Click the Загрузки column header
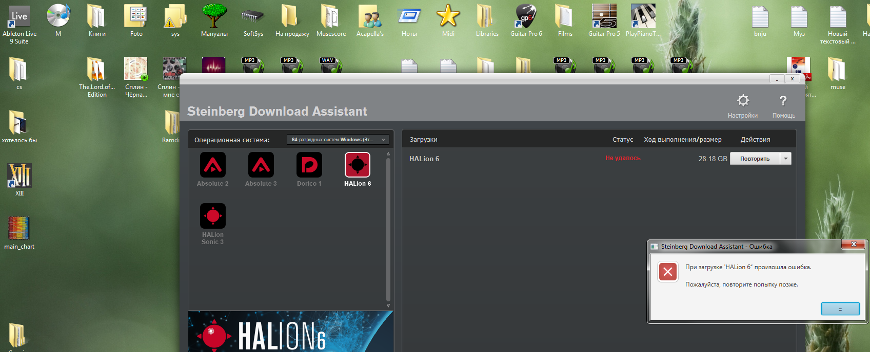The height and width of the screenshot is (352, 870). point(423,140)
